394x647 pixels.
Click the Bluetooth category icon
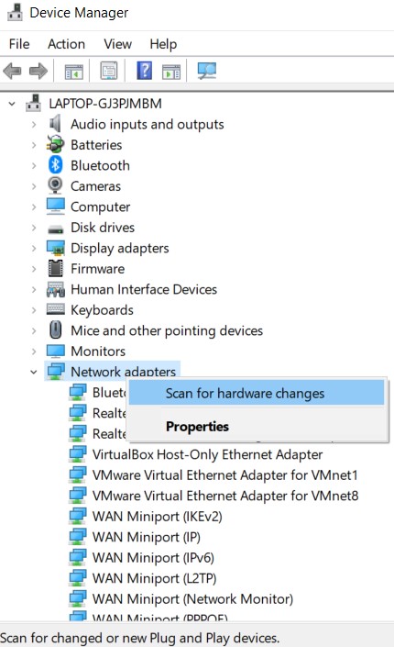(55, 165)
